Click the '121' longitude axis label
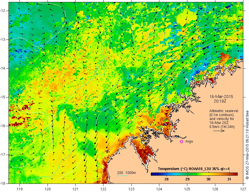The width and height of the screenshot is (249, 192). tap(76, 189)
